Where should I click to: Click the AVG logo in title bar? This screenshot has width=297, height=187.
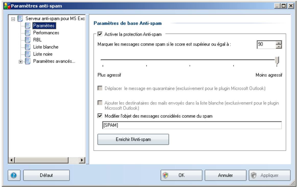[7, 6]
